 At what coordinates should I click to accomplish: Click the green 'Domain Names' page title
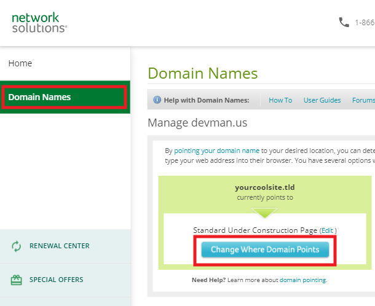pyautogui.click(x=203, y=73)
